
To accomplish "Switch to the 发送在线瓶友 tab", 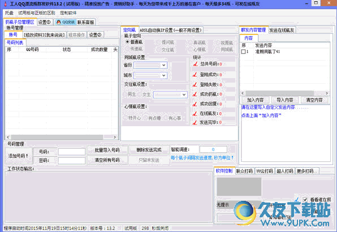I will [282, 30].
